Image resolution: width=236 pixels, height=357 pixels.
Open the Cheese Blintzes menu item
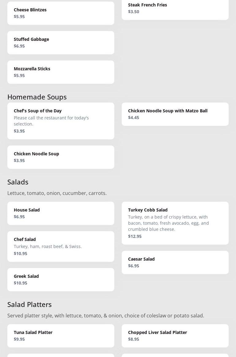tap(61, 13)
